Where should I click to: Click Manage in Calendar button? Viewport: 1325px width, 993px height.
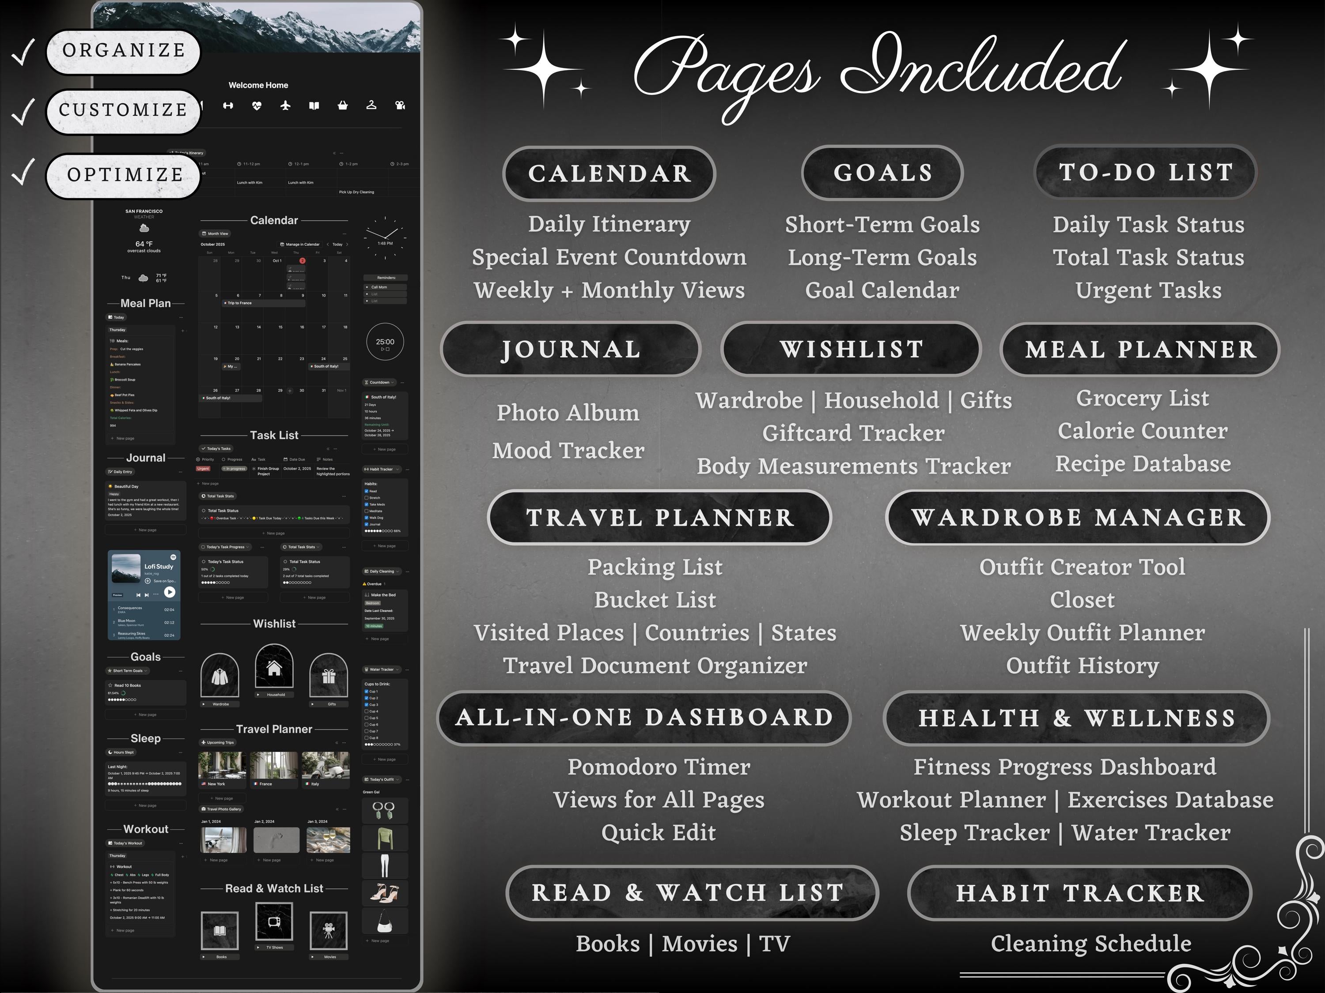[300, 244]
